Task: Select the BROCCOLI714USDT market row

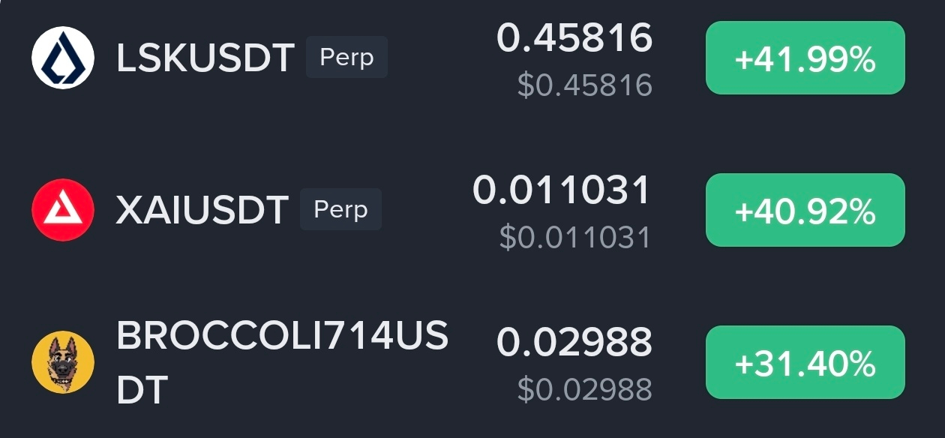Action: 472,362
